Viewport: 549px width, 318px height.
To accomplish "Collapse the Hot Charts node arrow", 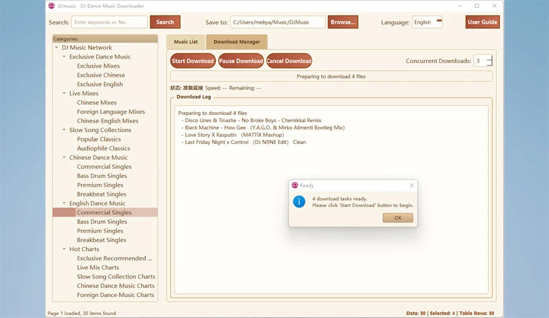I will click(x=64, y=249).
